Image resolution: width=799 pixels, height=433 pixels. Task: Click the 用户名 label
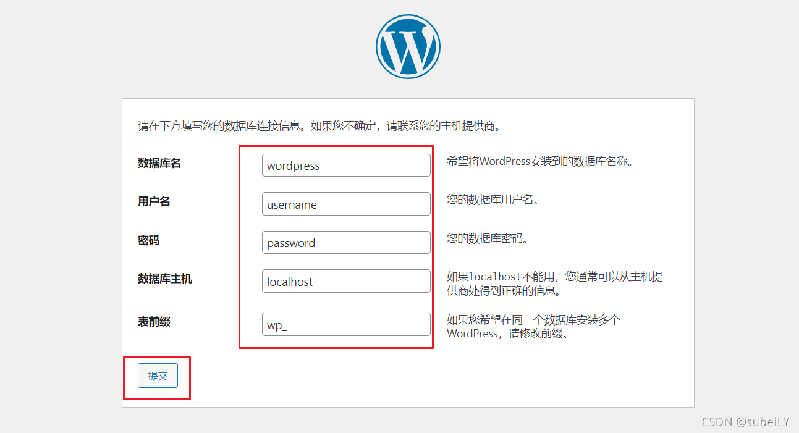154,201
